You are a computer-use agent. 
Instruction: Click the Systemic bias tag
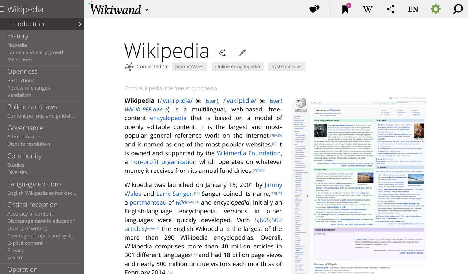(287, 66)
